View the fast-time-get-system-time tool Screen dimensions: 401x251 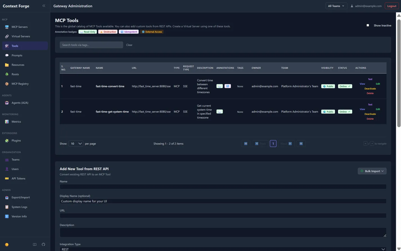point(362,109)
